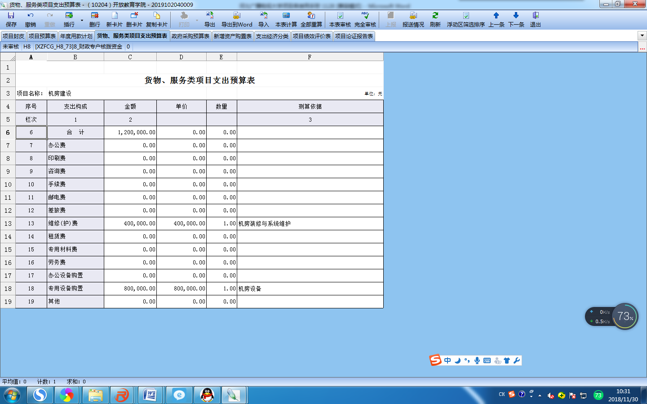Toggle Sogou input Chinese/English mode 中
This screenshot has width=647, height=404.
[448, 360]
